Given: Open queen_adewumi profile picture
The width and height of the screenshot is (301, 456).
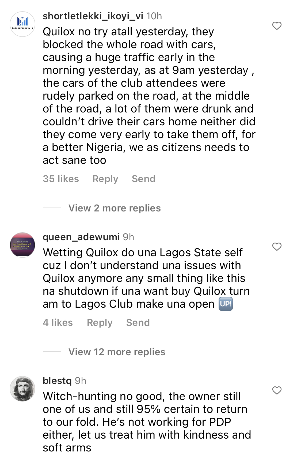Looking at the screenshot, I should (x=22, y=245).
